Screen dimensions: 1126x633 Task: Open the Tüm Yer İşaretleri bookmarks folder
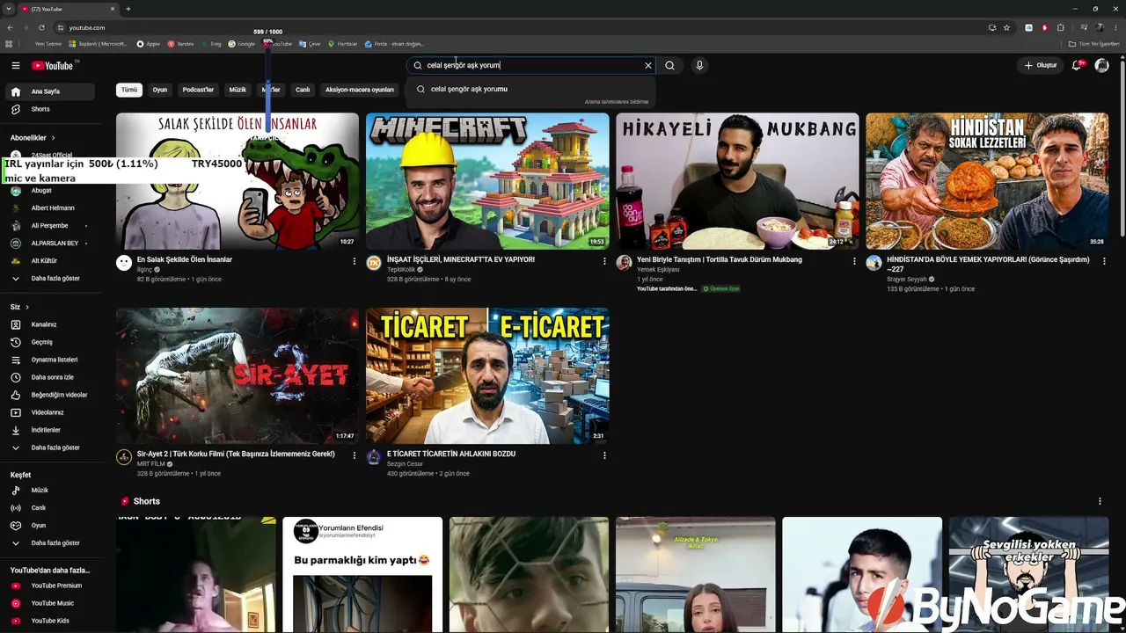coord(1094,44)
